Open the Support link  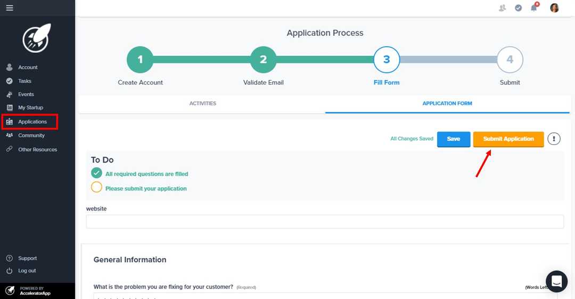pos(28,258)
